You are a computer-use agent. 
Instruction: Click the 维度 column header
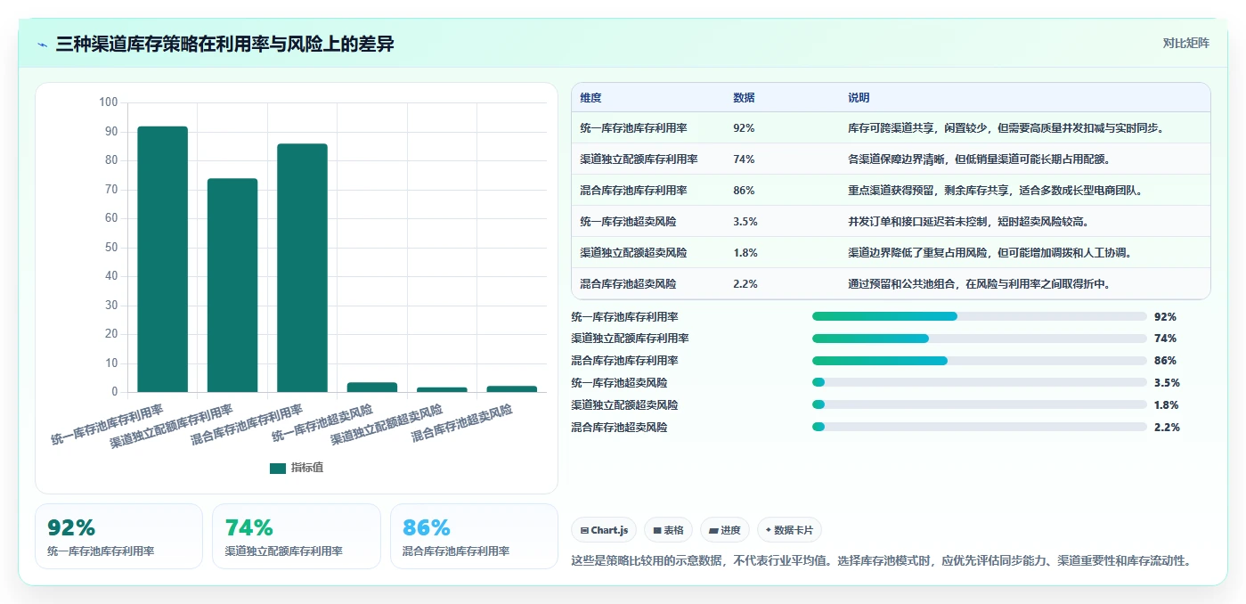pos(591,98)
